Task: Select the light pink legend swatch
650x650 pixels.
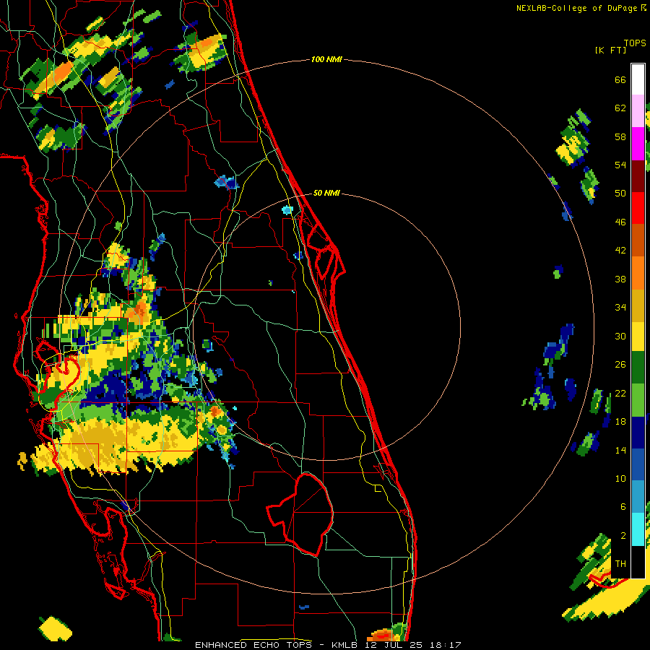Action: tap(638, 110)
